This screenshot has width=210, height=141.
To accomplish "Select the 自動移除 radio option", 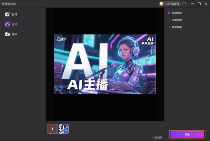I will (x=169, y=13).
